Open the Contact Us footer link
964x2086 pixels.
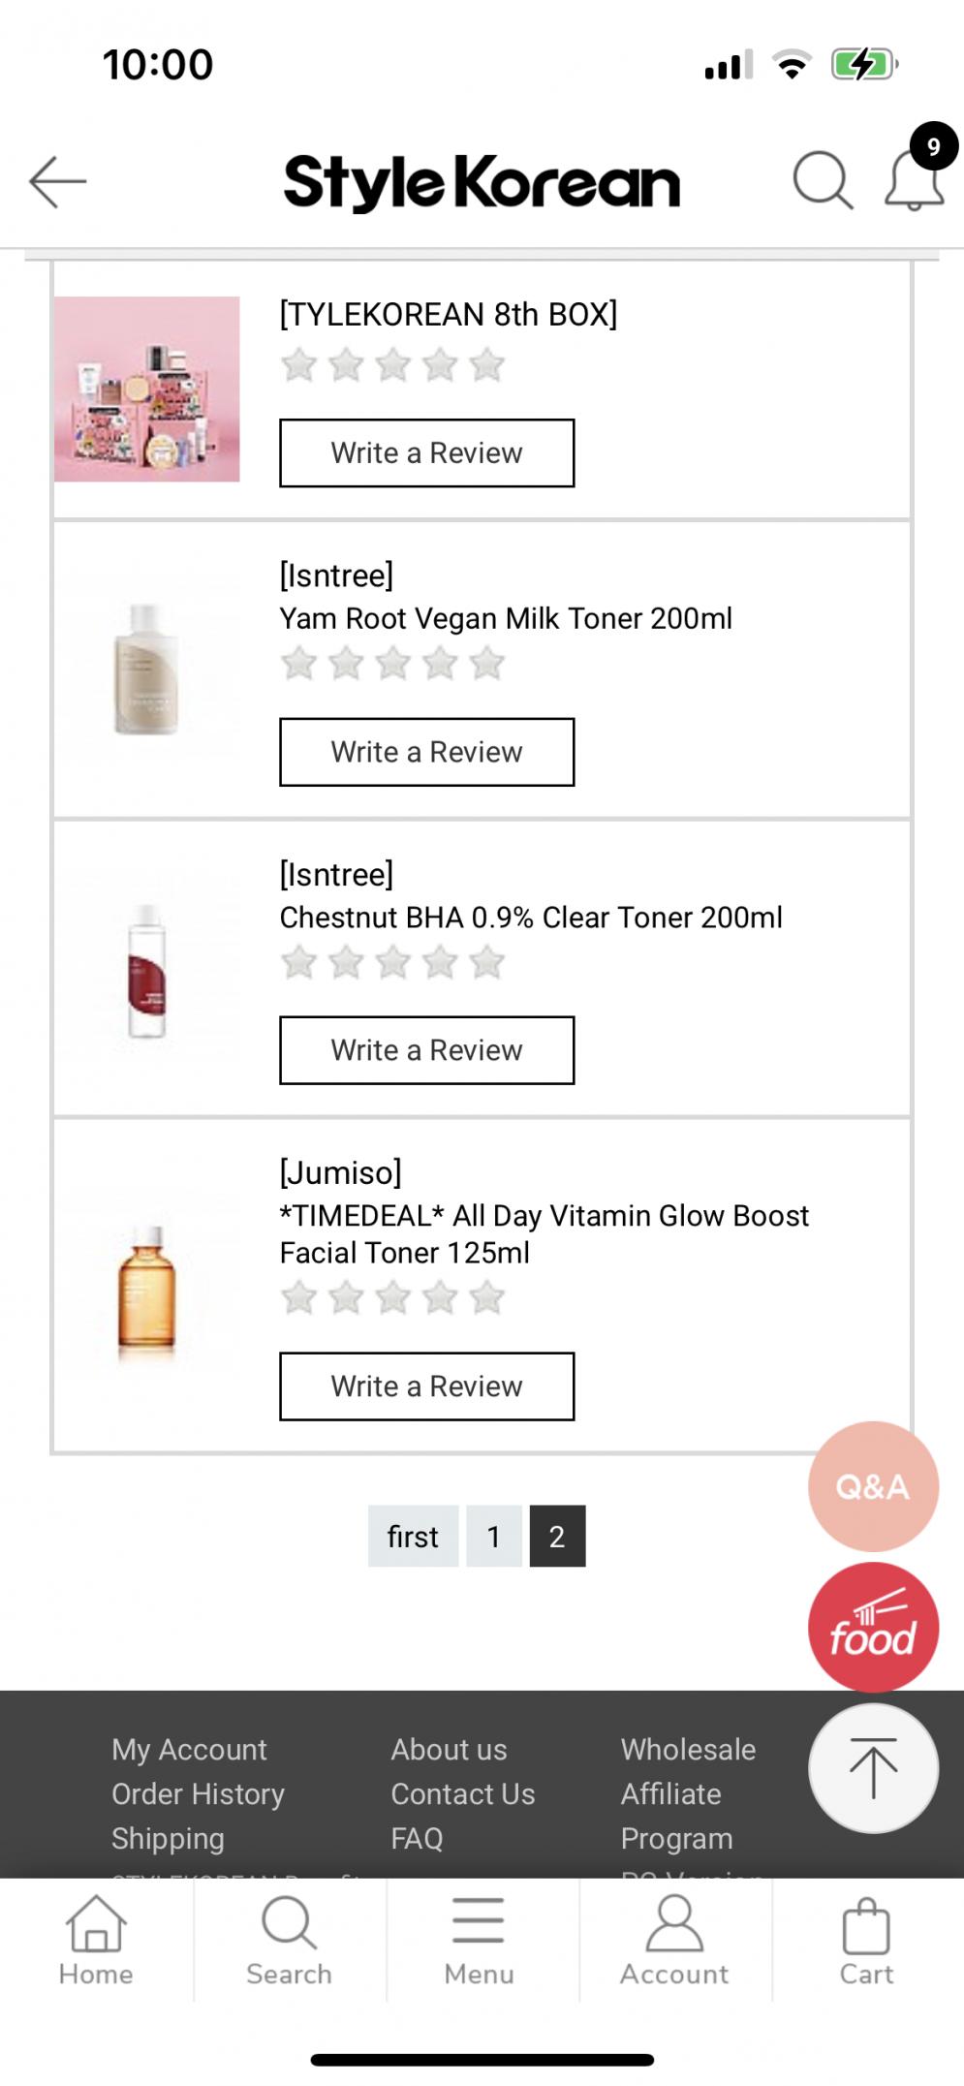click(462, 1794)
